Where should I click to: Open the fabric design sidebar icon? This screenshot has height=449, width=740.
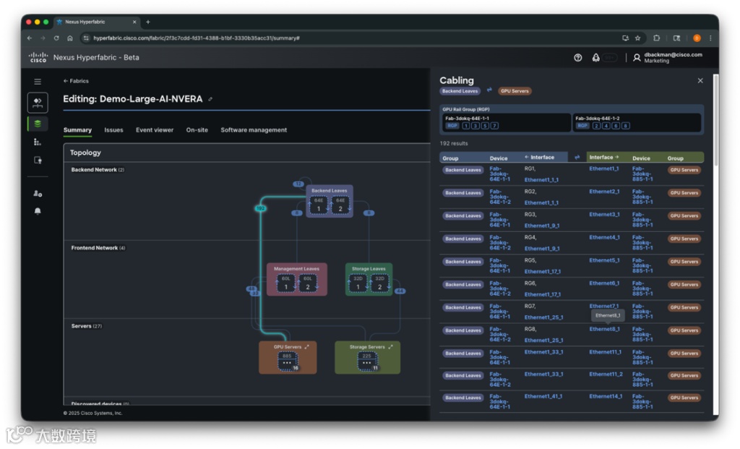point(38,103)
